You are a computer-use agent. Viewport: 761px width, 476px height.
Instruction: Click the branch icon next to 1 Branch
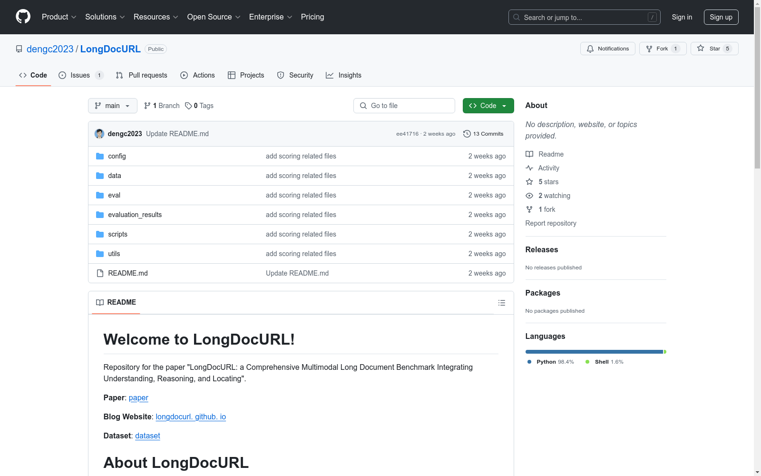pos(147,106)
